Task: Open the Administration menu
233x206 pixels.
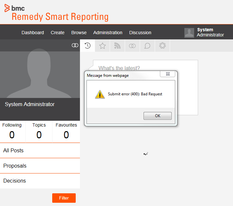Action: pos(108,33)
